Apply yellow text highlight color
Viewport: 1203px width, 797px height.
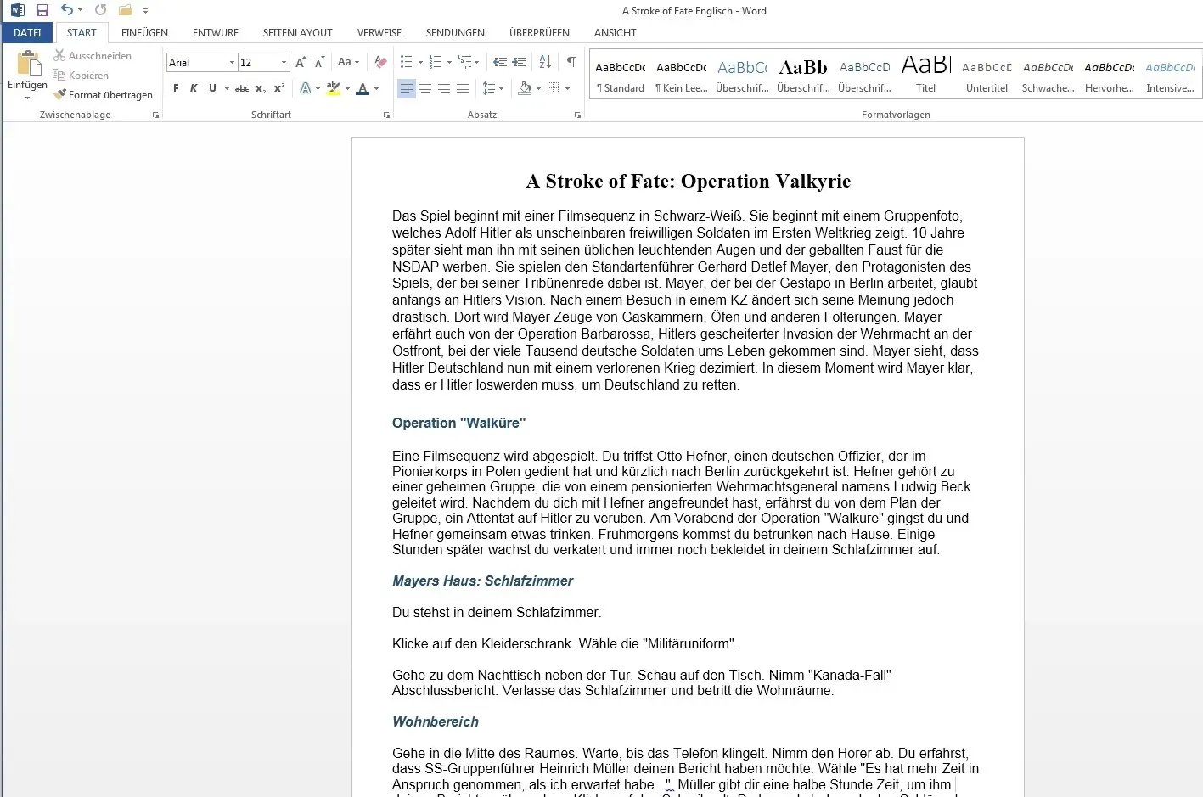tap(334, 88)
